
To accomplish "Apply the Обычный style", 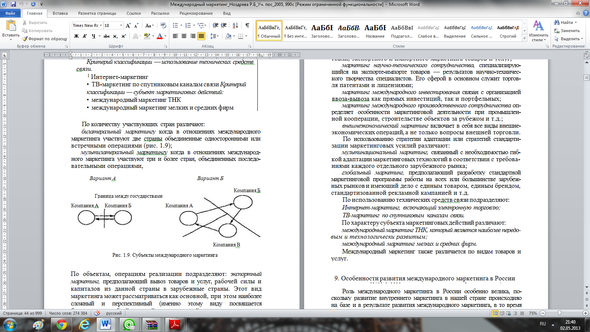I will [x=269, y=31].
